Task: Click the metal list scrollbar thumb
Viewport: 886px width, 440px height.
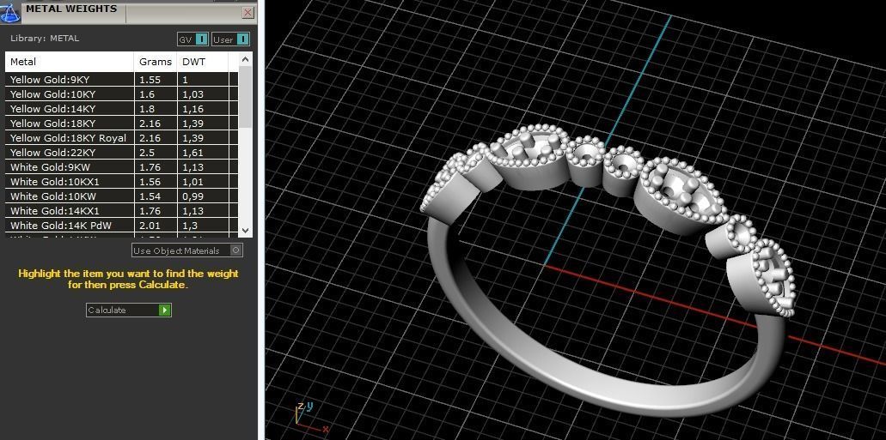Action: pos(245,96)
